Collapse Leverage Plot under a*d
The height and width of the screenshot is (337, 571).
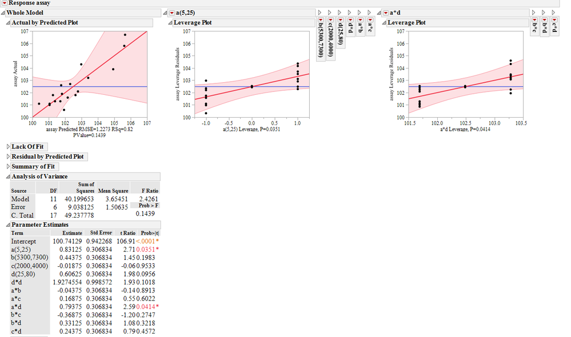384,23
